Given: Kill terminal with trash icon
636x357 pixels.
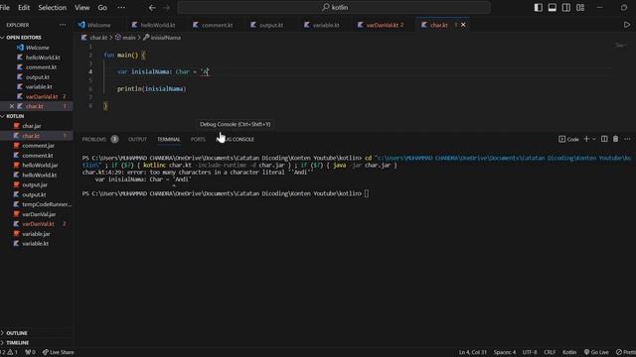Looking at the screenshot, I should pyautogui.click(x=616, y=139).
